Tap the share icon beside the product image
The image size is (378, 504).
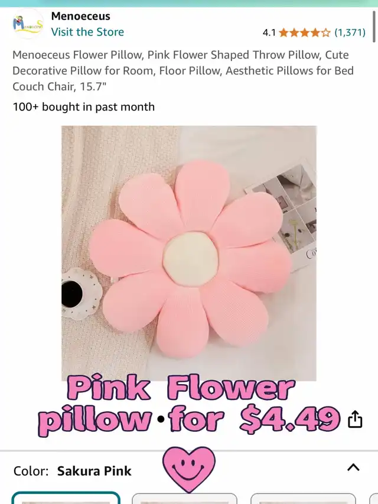click(355, 419)
